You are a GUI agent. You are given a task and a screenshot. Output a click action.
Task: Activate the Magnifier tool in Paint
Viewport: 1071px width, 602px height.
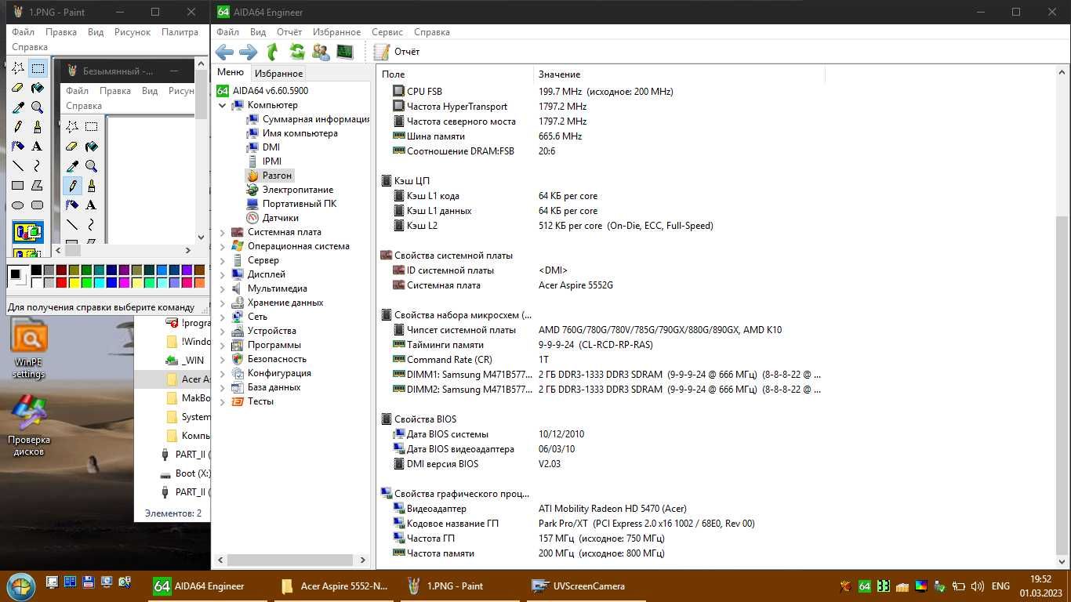(37, 107)
